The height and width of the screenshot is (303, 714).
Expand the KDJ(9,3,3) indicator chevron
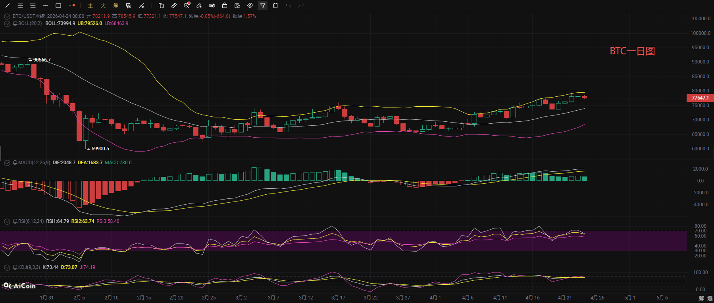click(x=7, y=267)
